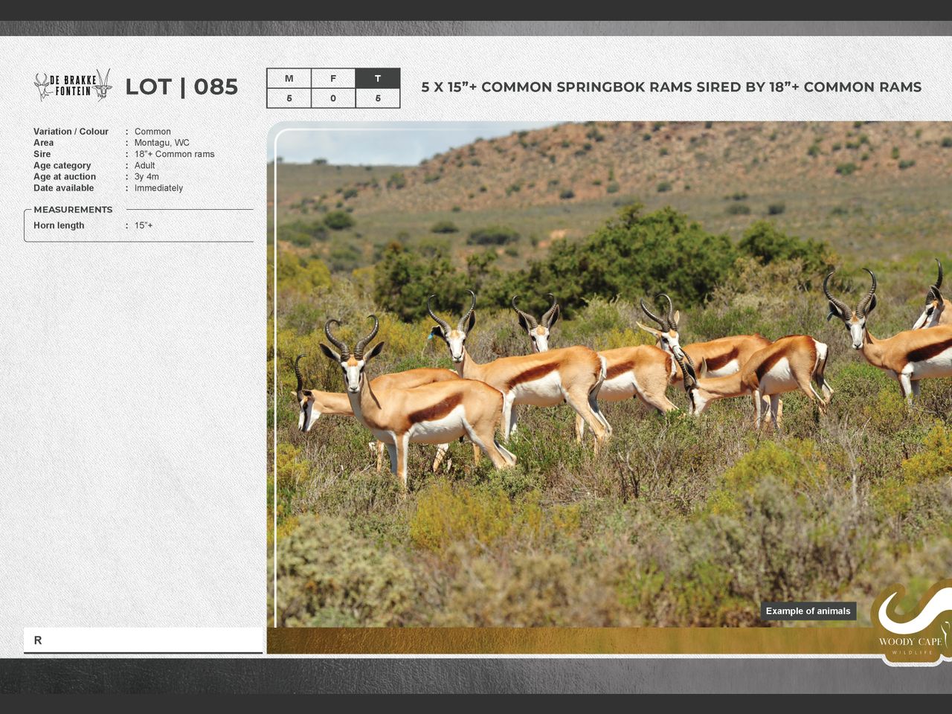The image size is (952, 714).
Task: Select the M column header cell
Action: point(289,79)
